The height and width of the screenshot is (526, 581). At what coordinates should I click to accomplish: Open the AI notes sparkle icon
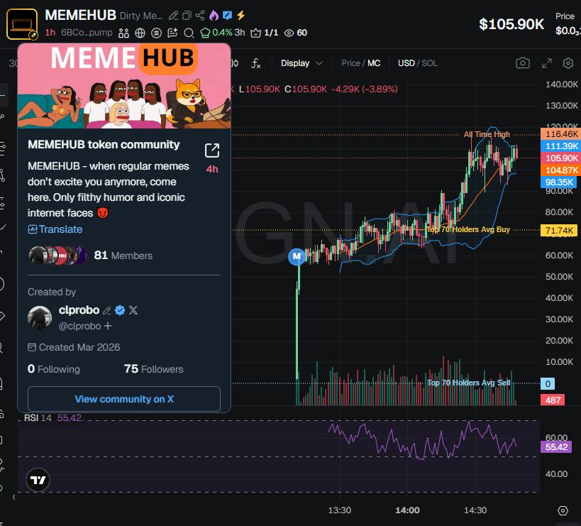[172, 33]
